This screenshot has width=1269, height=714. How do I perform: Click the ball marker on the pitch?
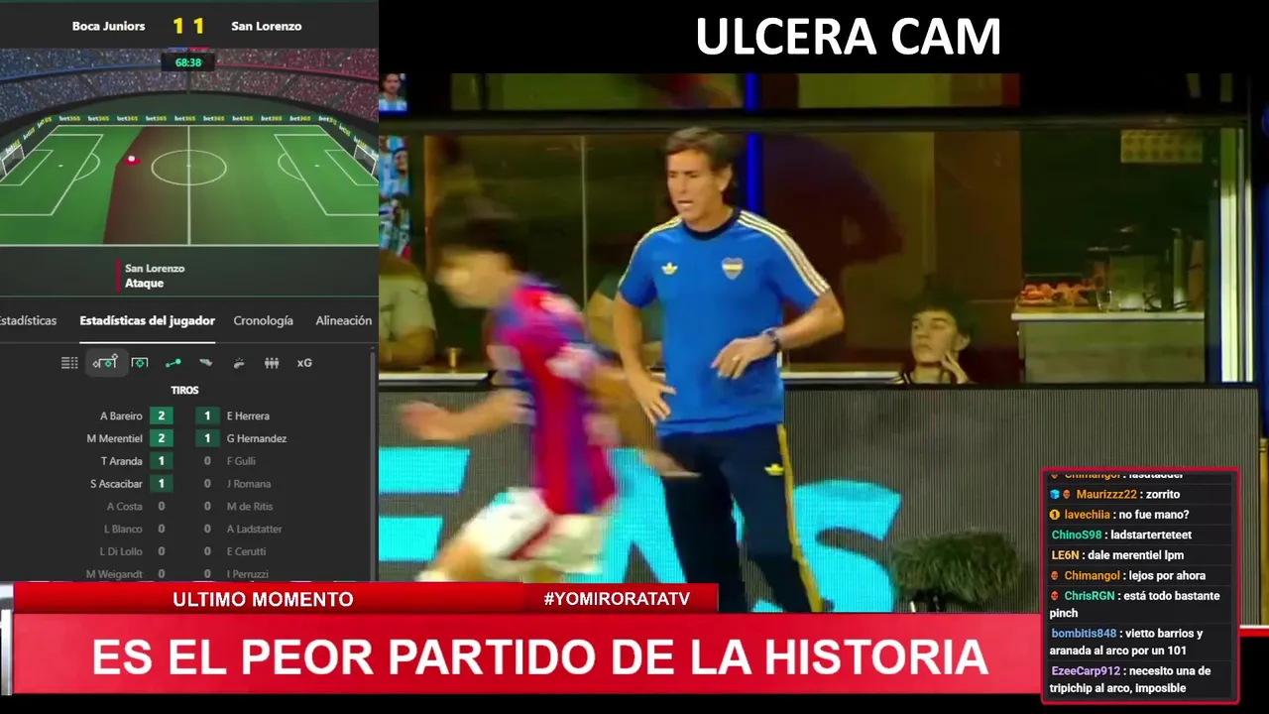131,159
